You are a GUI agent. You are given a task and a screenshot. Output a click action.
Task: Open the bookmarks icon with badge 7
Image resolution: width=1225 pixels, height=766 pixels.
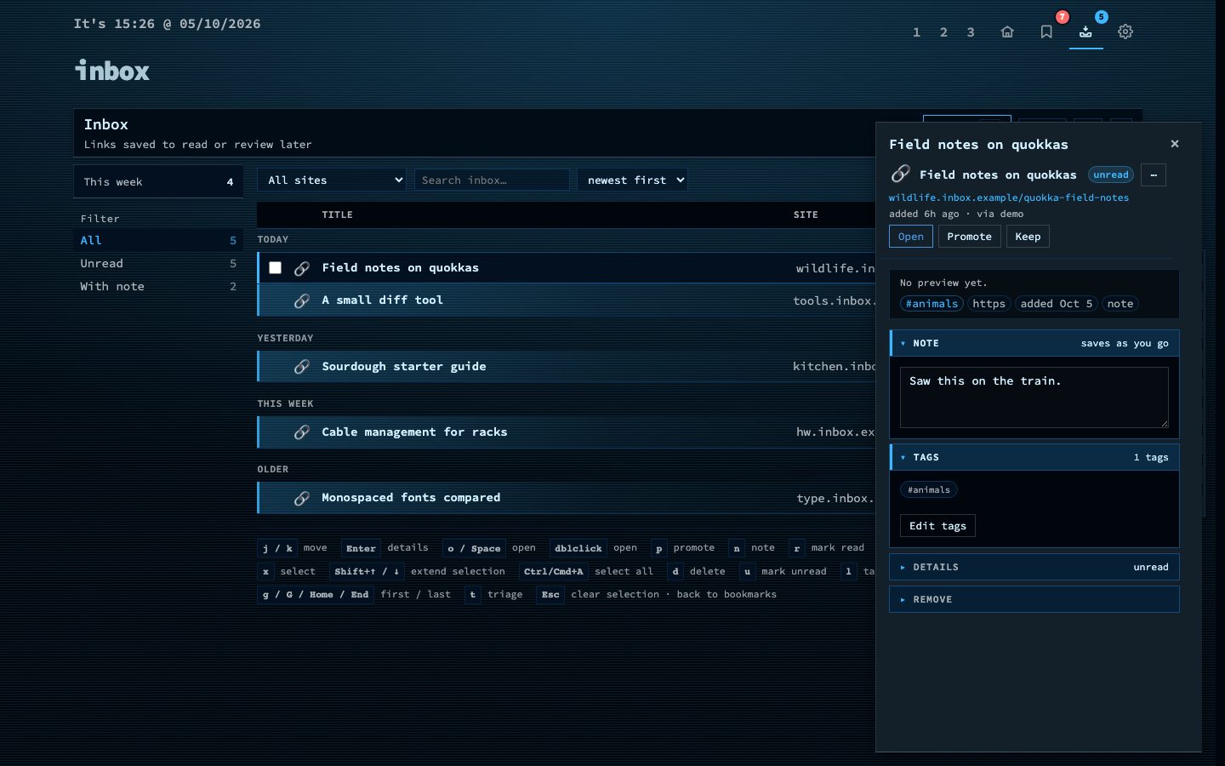click(x=1046, y=32)
